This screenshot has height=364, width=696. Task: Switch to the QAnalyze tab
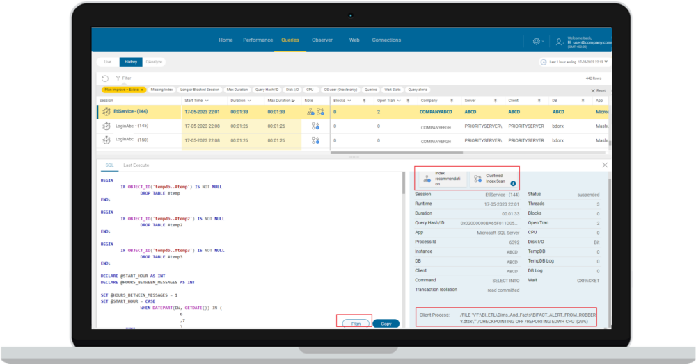(154, 62)
